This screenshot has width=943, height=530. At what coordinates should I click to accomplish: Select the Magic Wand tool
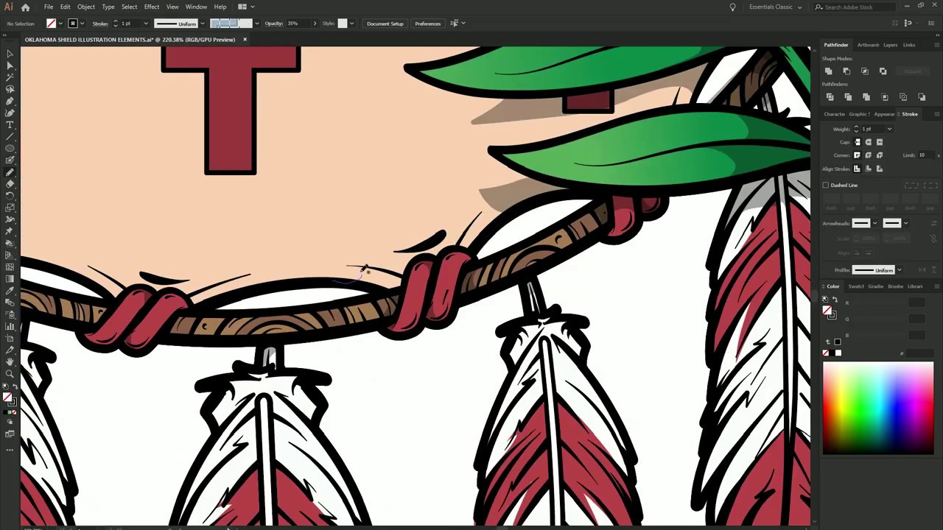pyautogui.click(x=10, y=77)
